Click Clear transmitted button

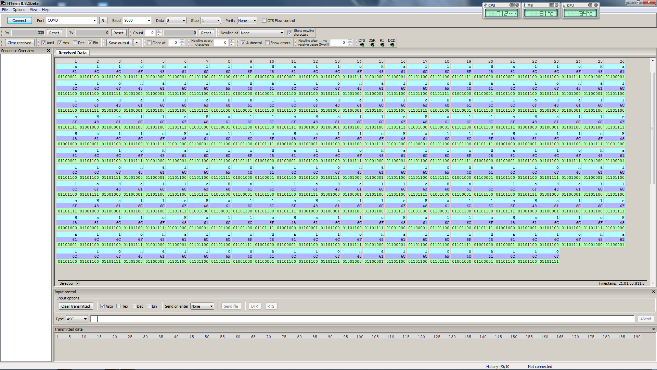tap(76, 306)
